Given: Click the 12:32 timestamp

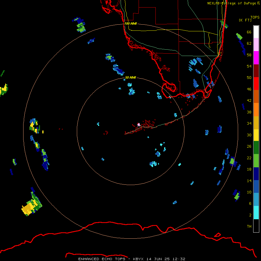Looking at the screenshot, I should coord(179,259).
